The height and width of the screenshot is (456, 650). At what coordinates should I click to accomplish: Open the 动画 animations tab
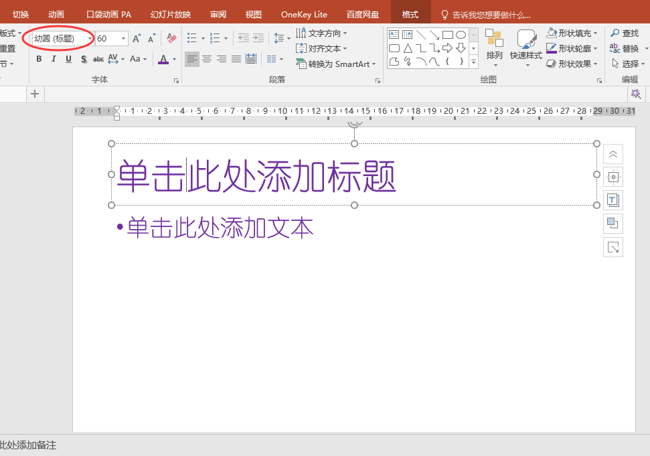coord(56,15)
